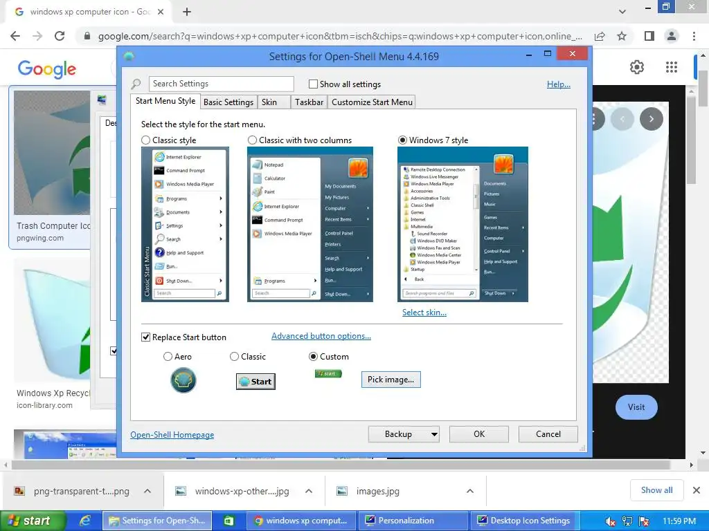
Task: Switch to the Basic Settings tab
Action: 228,102
